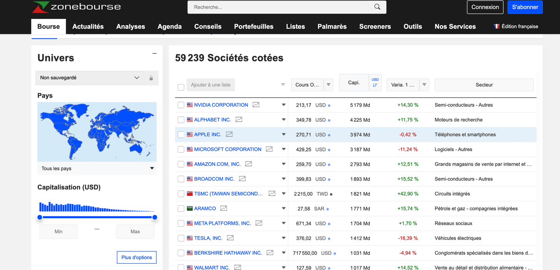
Task: Click the Connexion button
Action: point(485,7)
